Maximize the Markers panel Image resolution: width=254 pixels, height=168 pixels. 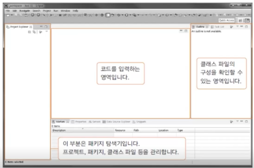[246, 121]
